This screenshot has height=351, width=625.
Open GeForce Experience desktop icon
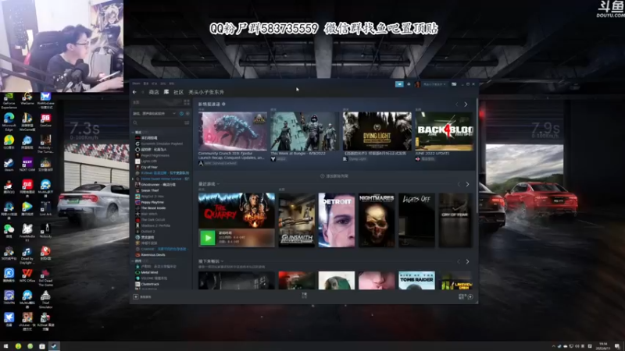(x=9, y=101)
